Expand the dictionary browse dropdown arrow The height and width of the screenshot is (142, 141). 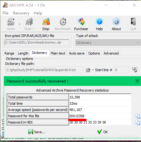[93, 70]
